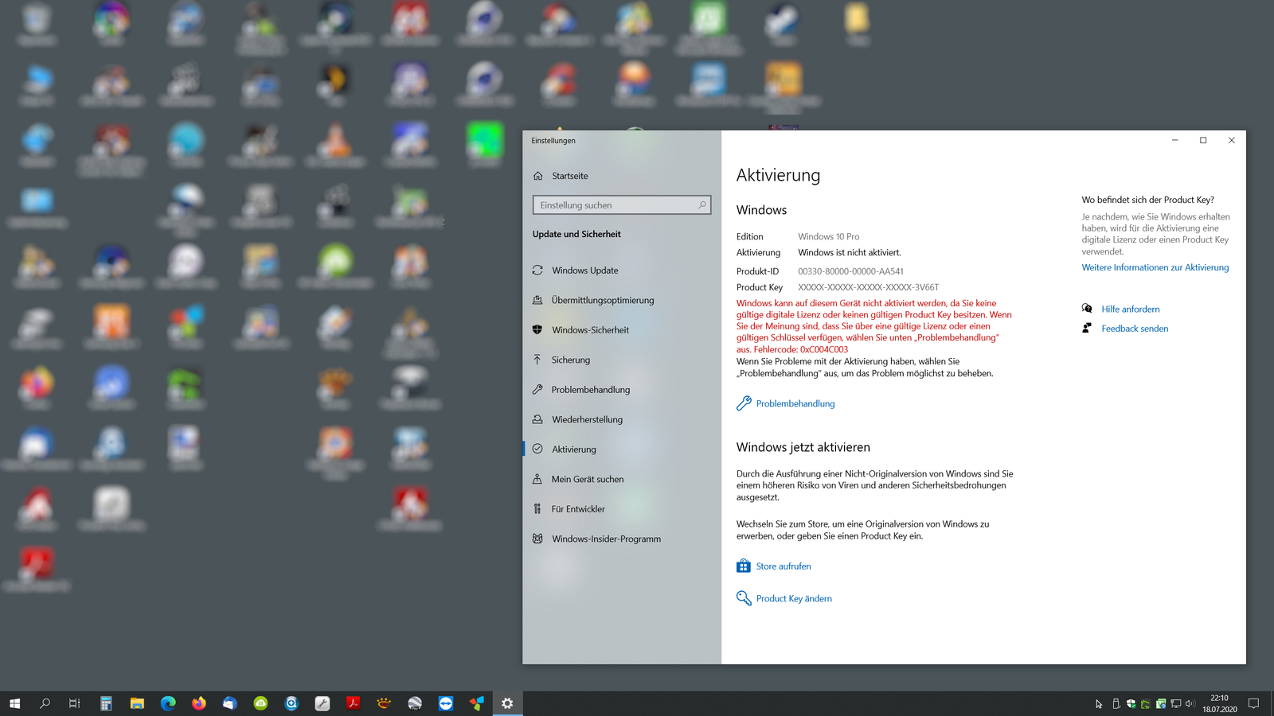This screenshot has height=716, width=1274.
Task: Click the product key XXXXX-XXXXX-XXXXX-XXXXX-3V66T text
Action: pyautogui.click(x=868, y=287)
